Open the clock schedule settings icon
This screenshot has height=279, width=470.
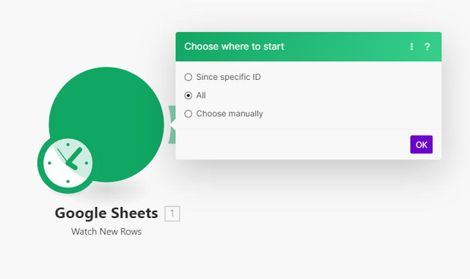coord(68,163)
